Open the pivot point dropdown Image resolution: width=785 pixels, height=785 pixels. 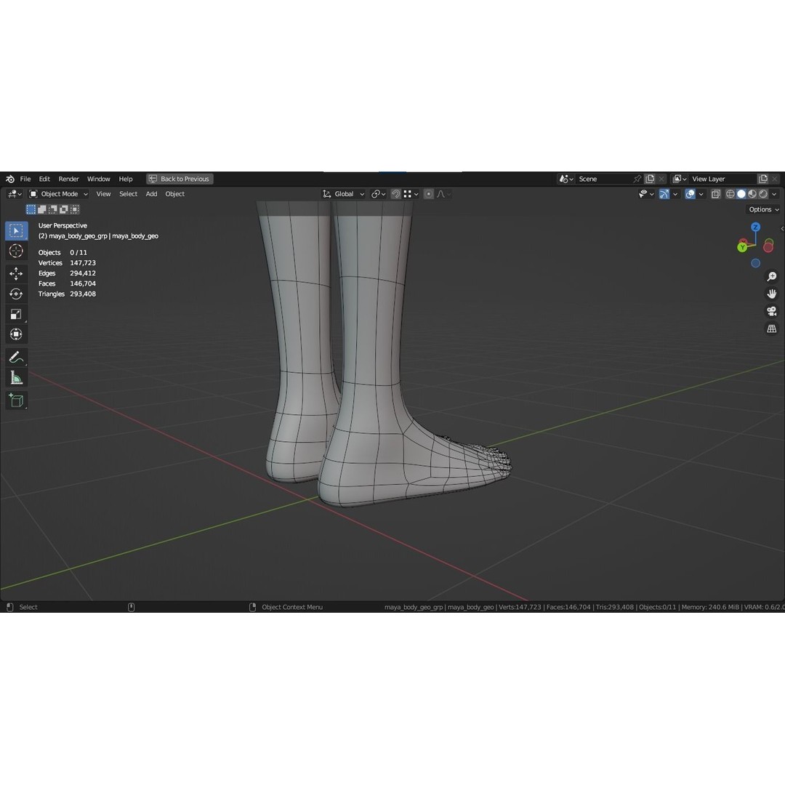[x=378, y=194]
